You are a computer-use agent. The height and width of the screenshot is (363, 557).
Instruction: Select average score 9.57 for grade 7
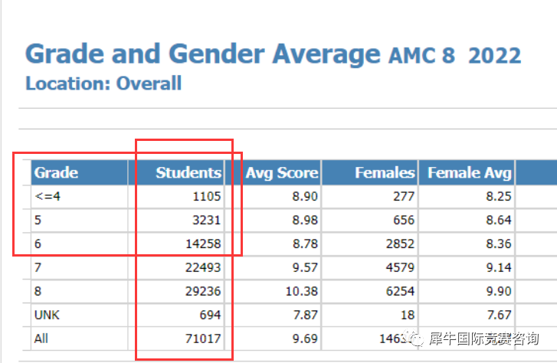(x=305, y=267)
